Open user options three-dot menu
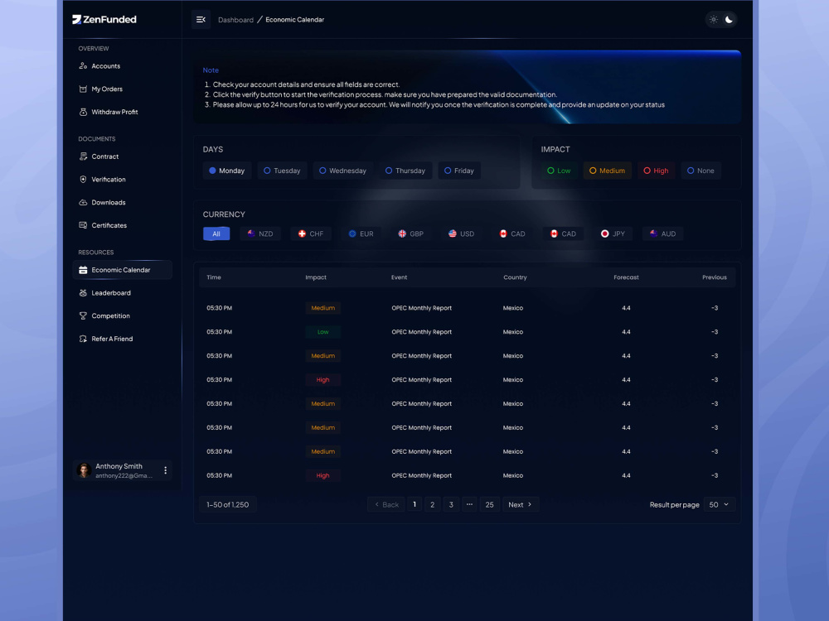 tap(166, 470)
